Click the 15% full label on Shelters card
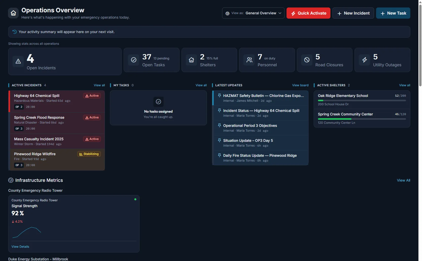The width and height of the screenshot is (422, 261). (x=212, y=58)
